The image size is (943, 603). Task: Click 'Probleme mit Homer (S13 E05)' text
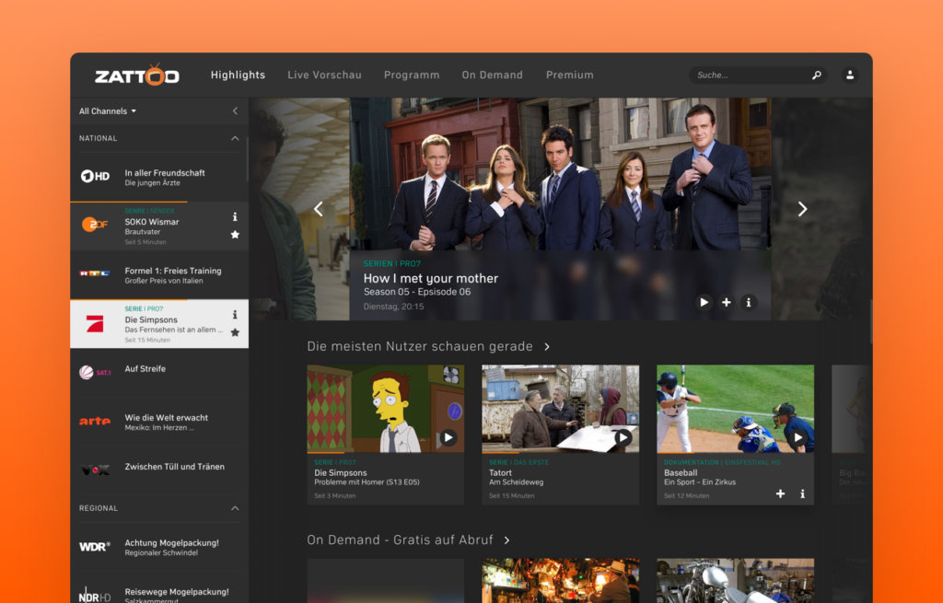click(367, 482)
